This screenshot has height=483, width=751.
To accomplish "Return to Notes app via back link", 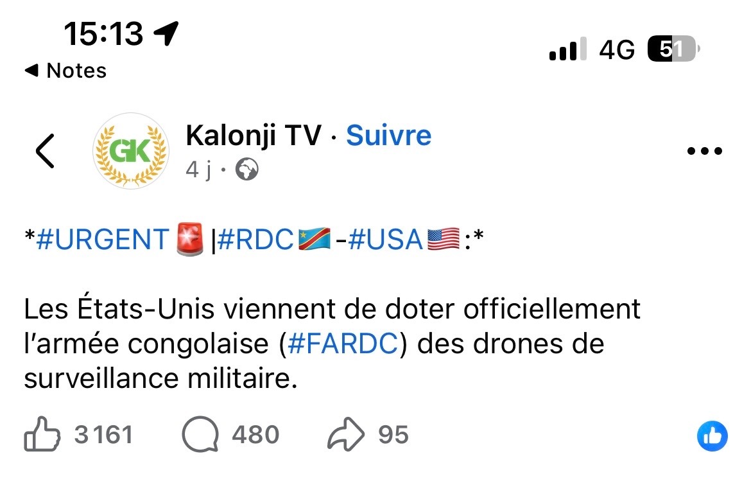I will point(65,70).
